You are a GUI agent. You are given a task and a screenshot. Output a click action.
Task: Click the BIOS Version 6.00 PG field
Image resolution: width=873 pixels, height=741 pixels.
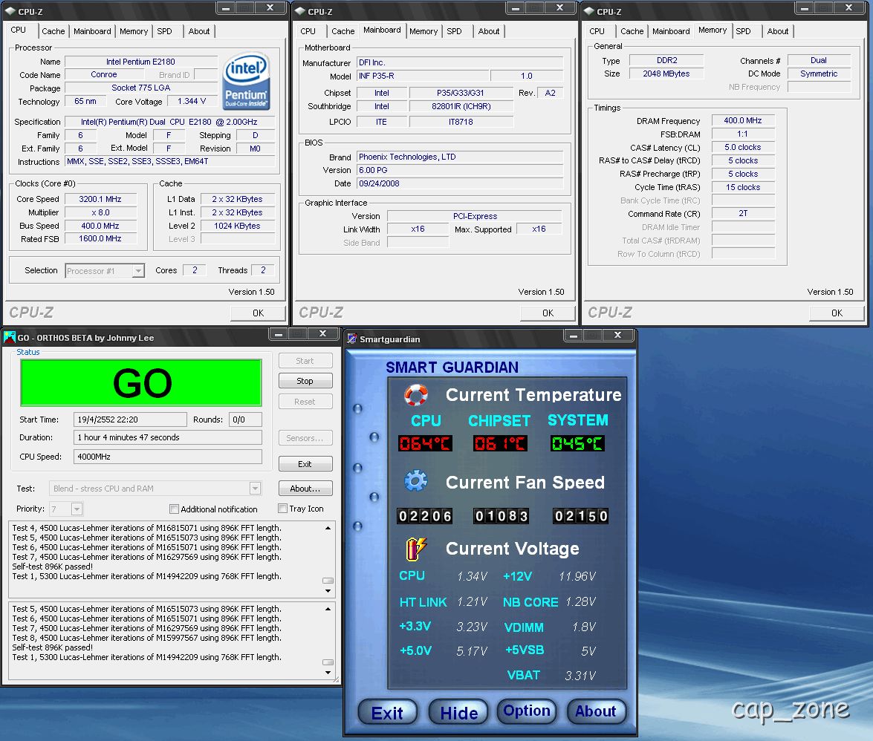[x=460, y=170]
